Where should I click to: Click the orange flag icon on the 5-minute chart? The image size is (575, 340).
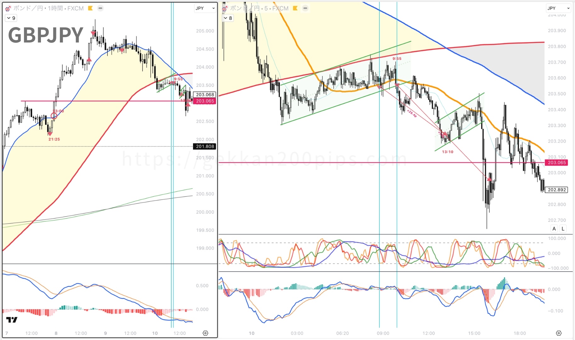295,8
